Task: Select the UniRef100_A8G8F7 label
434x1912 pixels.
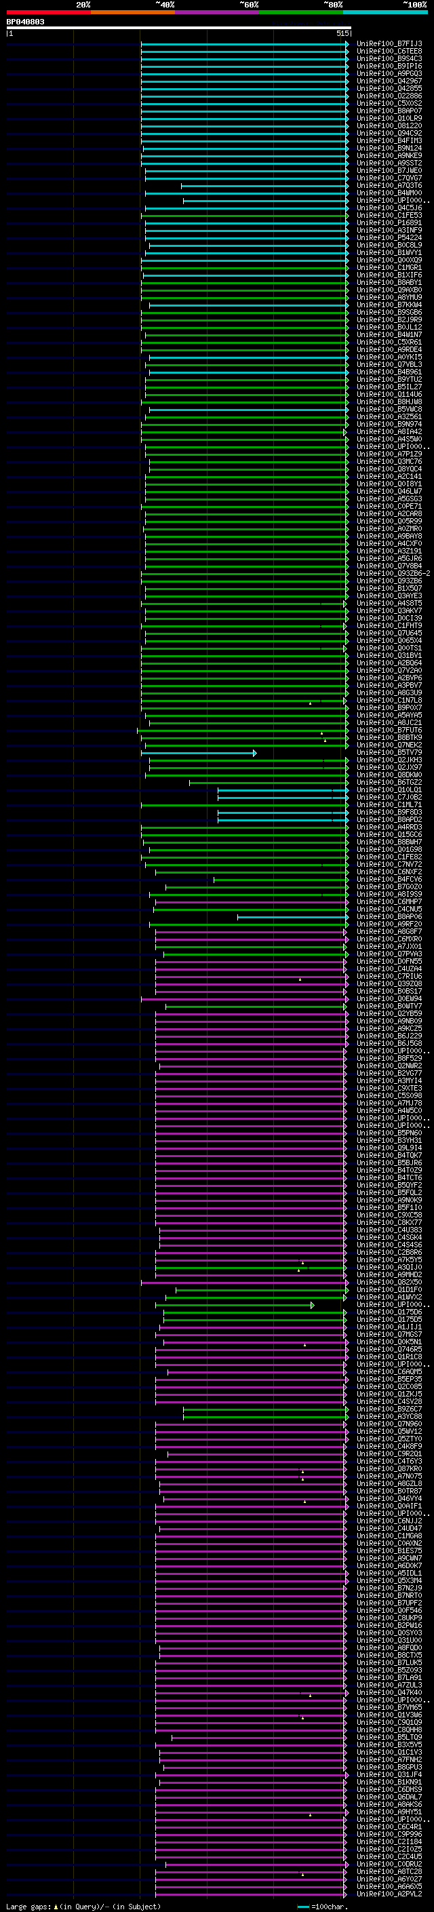Action: 389,931
